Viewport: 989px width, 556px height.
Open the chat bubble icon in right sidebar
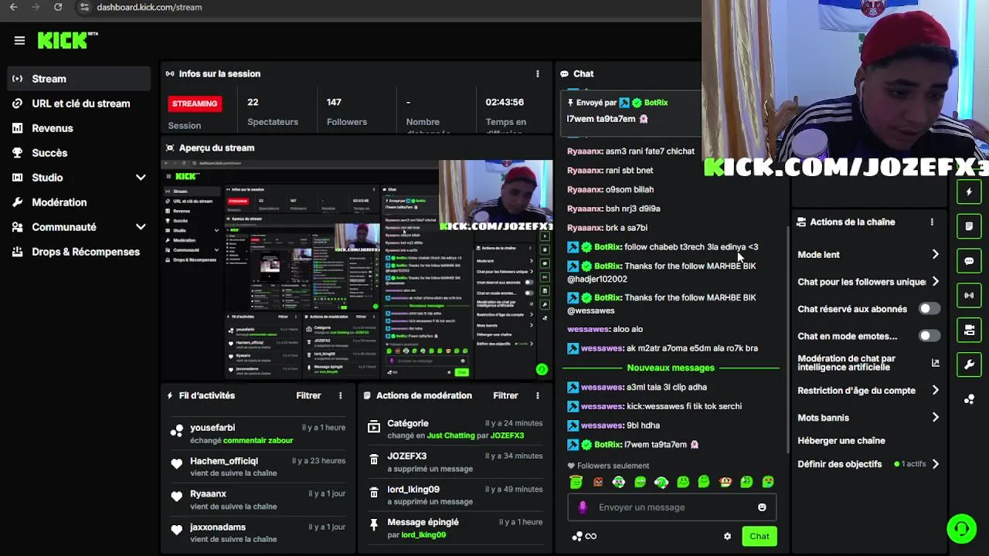point(969,261)
